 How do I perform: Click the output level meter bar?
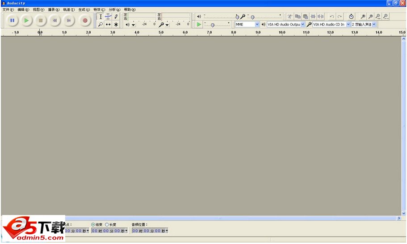tap(142, 17)
